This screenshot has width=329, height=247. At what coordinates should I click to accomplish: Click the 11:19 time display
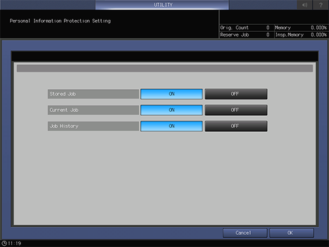coord(15,243)
